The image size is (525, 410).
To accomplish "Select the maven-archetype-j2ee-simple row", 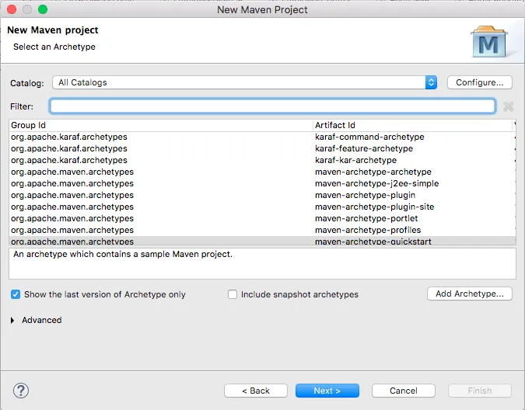I will point(263,184).
